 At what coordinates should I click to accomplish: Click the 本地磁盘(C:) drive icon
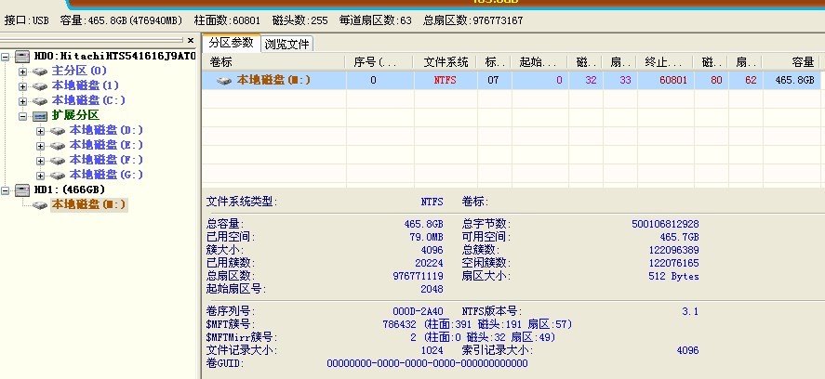pyautogui.click(x=39, y=101)
